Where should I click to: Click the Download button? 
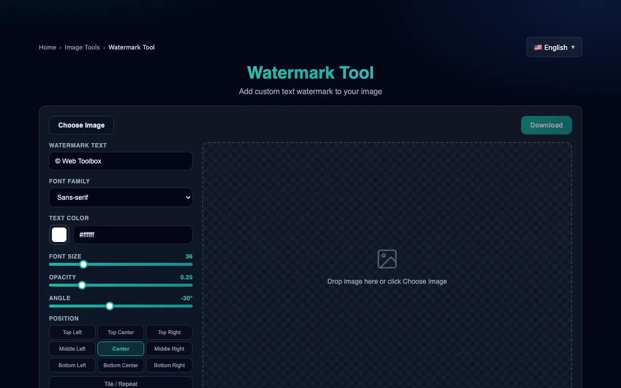point(546,125)
